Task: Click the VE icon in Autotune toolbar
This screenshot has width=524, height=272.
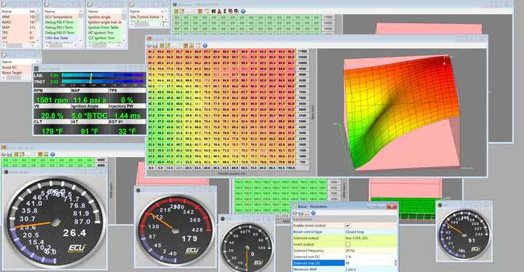Action: pyautogui.click(x=213, y=12)
